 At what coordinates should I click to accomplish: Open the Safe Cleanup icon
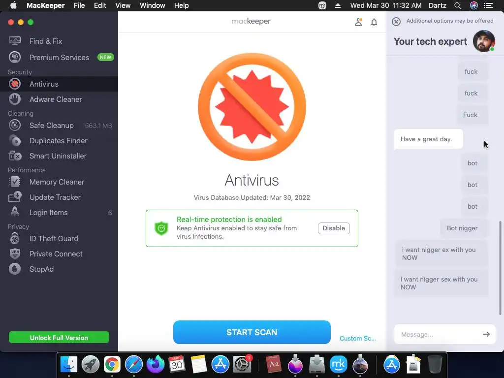point(15,126)
